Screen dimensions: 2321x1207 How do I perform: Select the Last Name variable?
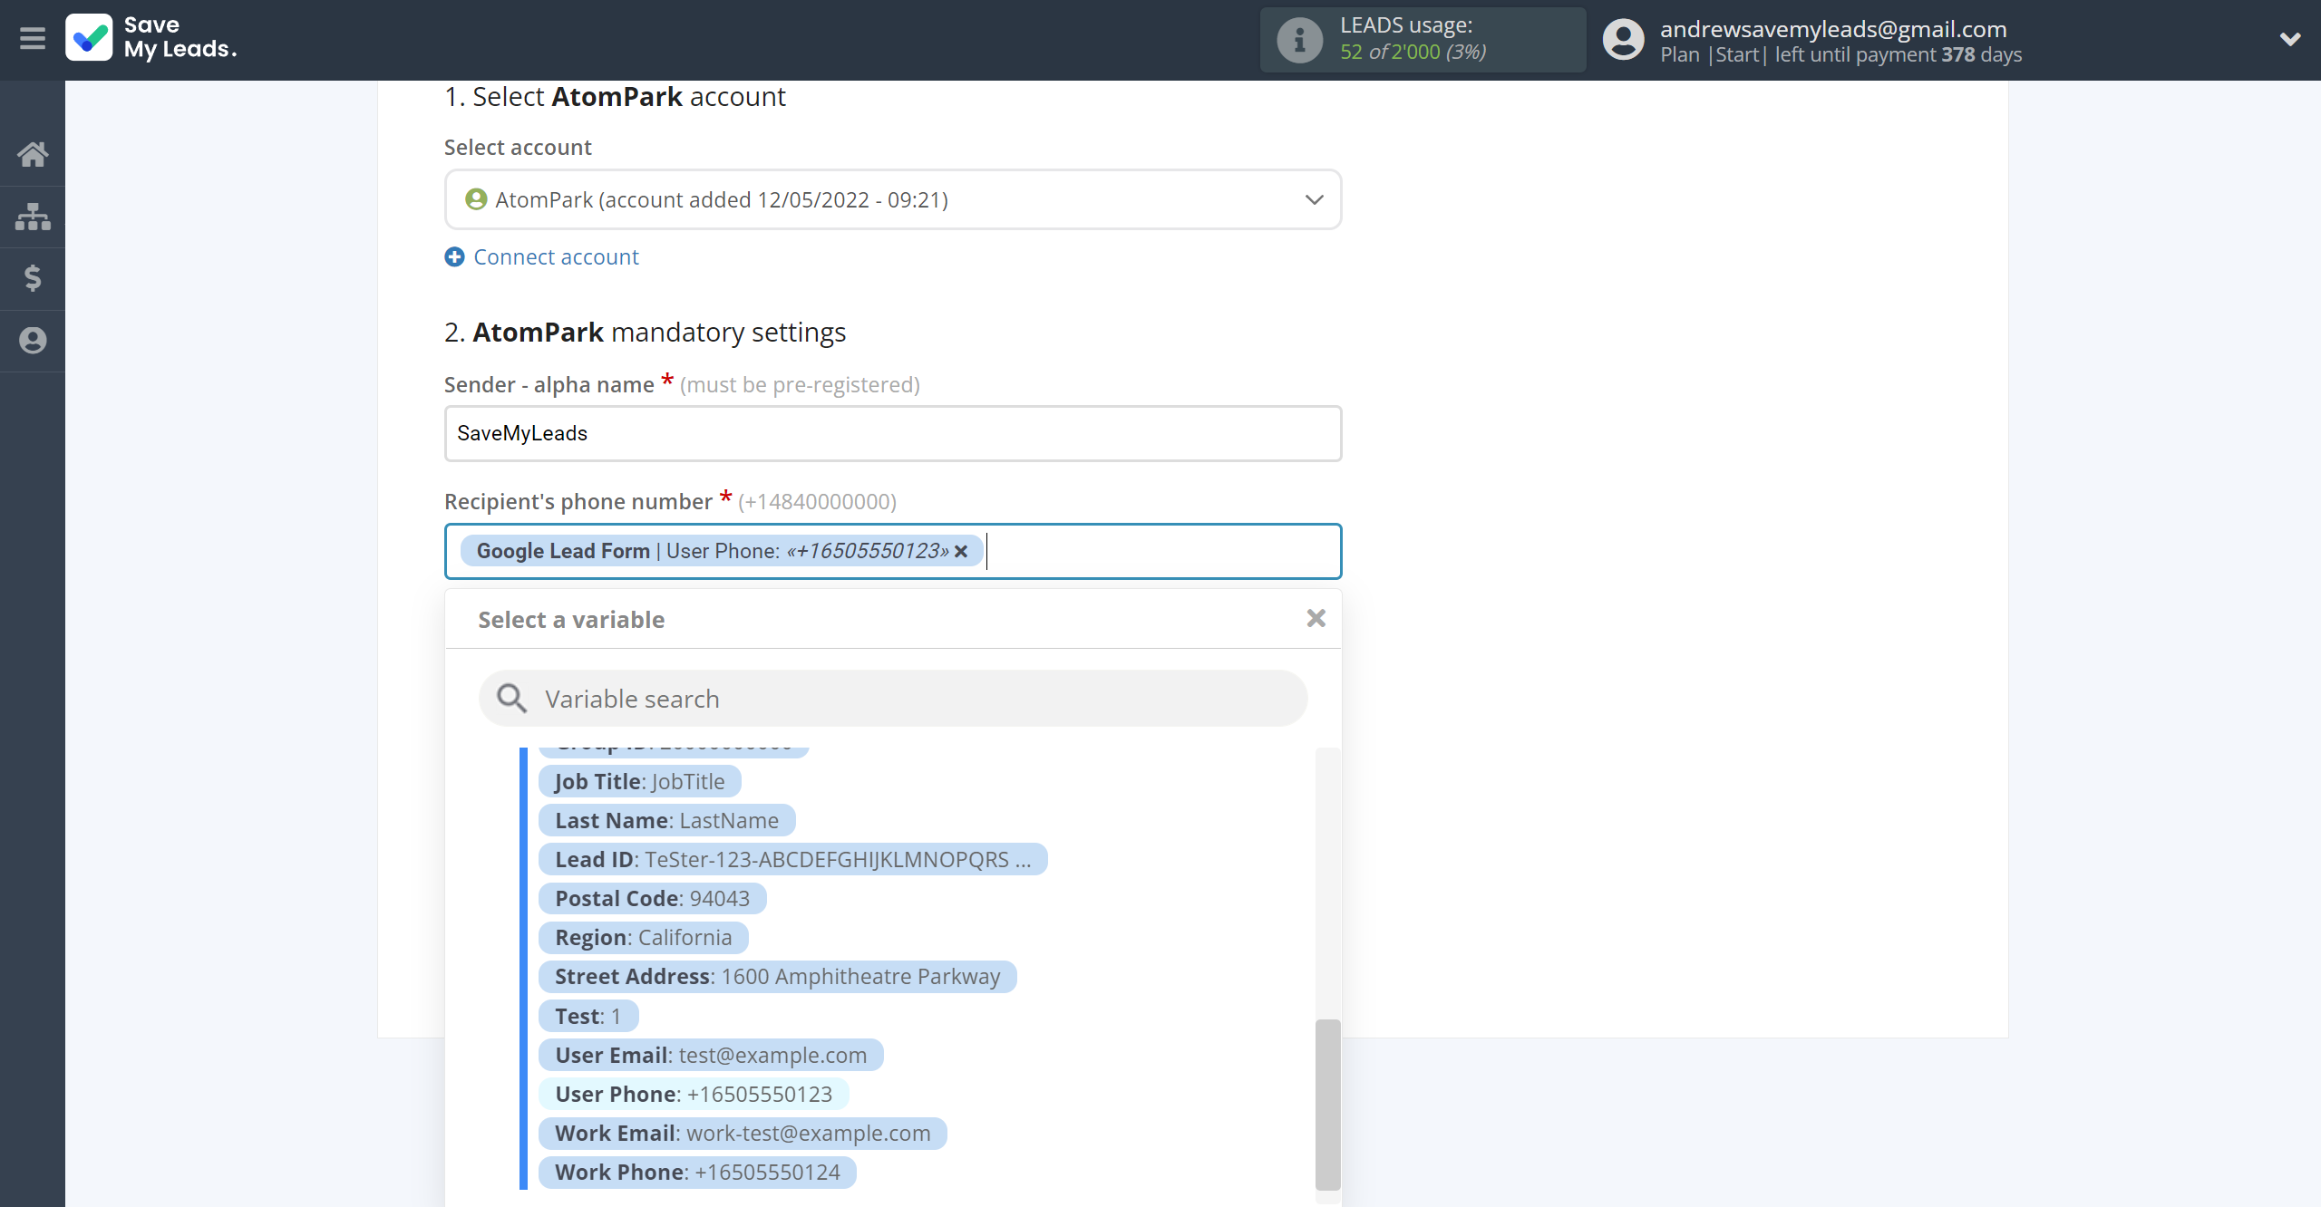coord(667,820)
